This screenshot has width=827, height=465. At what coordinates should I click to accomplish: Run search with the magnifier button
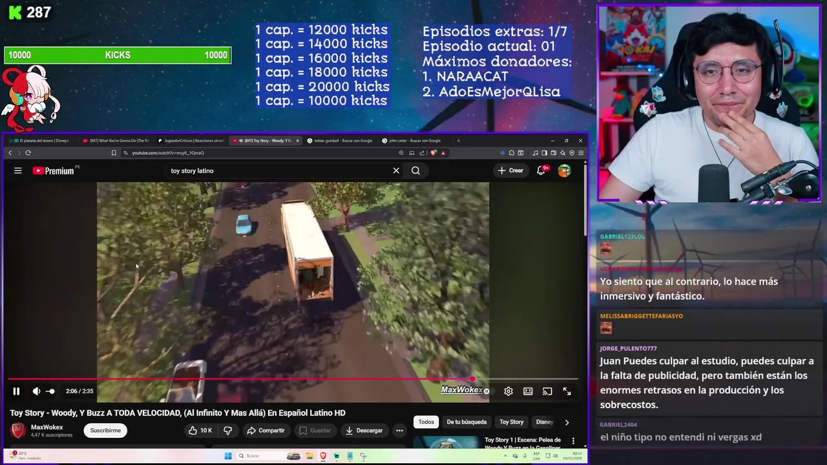tap(415, 170)
